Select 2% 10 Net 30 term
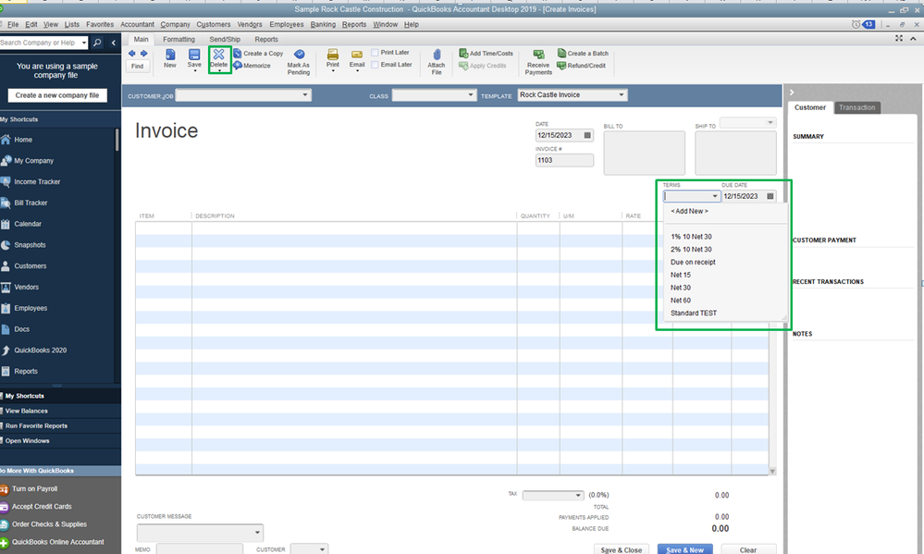The width and height of the screenshot is (924, 554). pos(691,250)
